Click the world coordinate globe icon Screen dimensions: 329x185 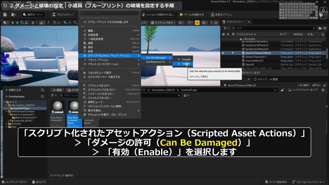point(33,23)
